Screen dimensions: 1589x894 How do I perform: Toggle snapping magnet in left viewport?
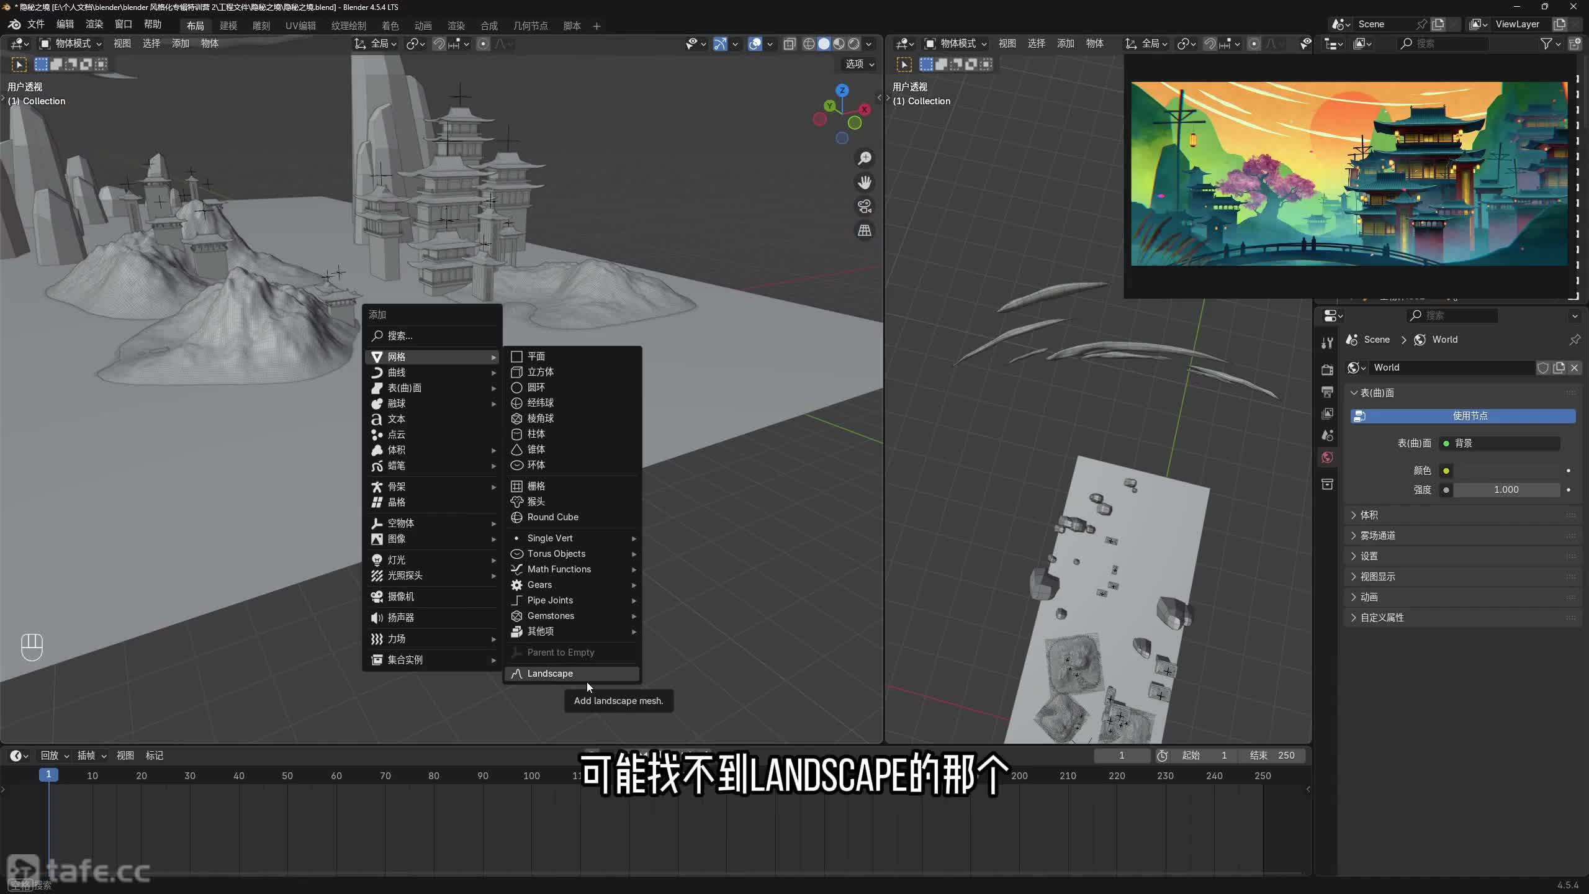tap(439, 43)
